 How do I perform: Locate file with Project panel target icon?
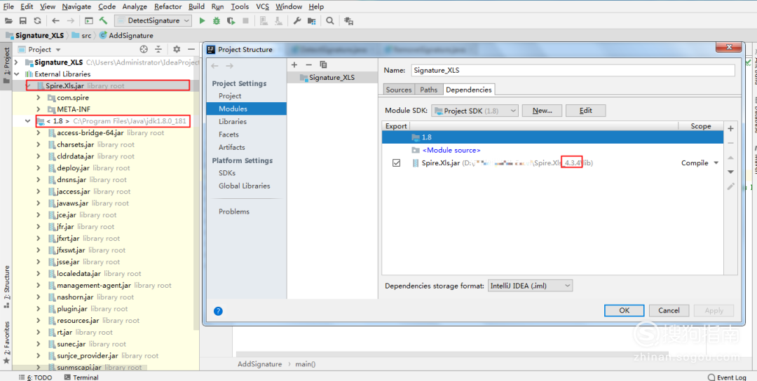point(144,49)
